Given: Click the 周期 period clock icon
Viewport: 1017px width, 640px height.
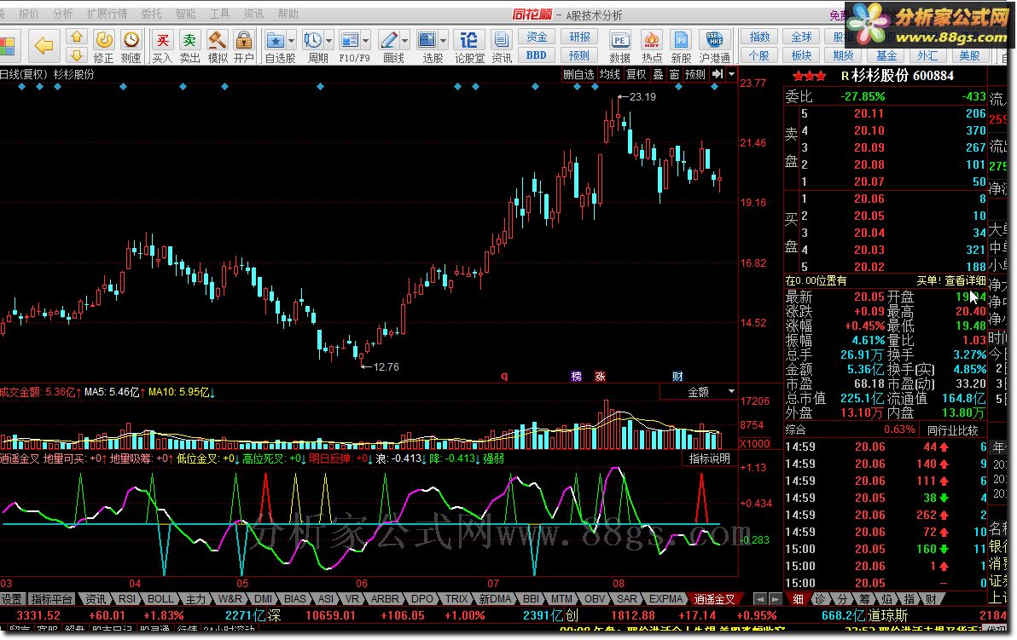Looking at the screenshot, I should pyautogui.click(x=312, y=41).
